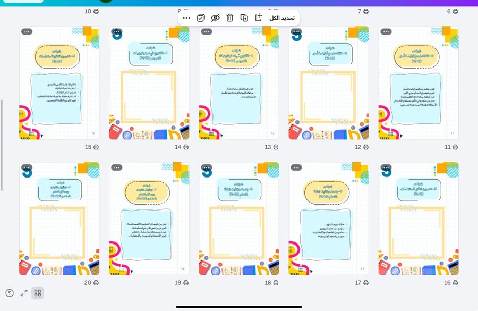The height and width of the screenshot is (311, 478).
Task: Select the page 19 thumbnail
Action: click(x=149, y=218)
